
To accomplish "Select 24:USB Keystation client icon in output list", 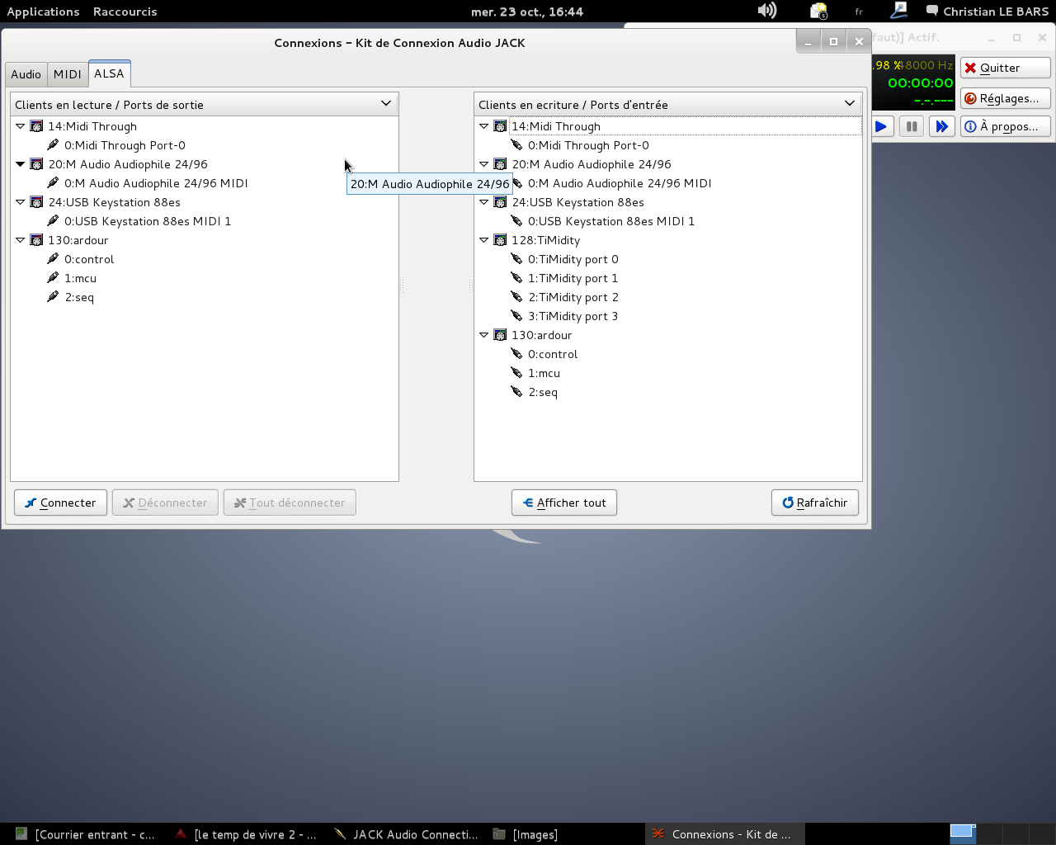I will click(x=36, y=202).
